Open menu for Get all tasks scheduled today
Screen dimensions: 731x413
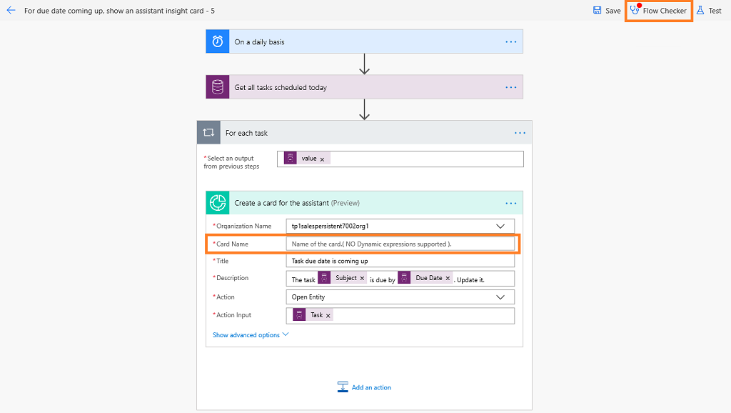[x=511, y=87]
